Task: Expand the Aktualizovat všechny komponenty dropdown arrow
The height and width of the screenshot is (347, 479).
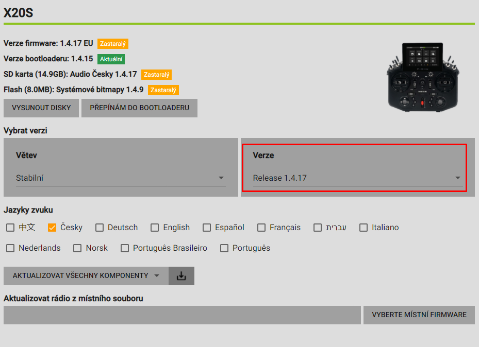Action: pyautogui.click(x=157, y=276)
